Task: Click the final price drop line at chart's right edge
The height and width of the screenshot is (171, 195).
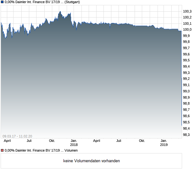Action: 181,78
